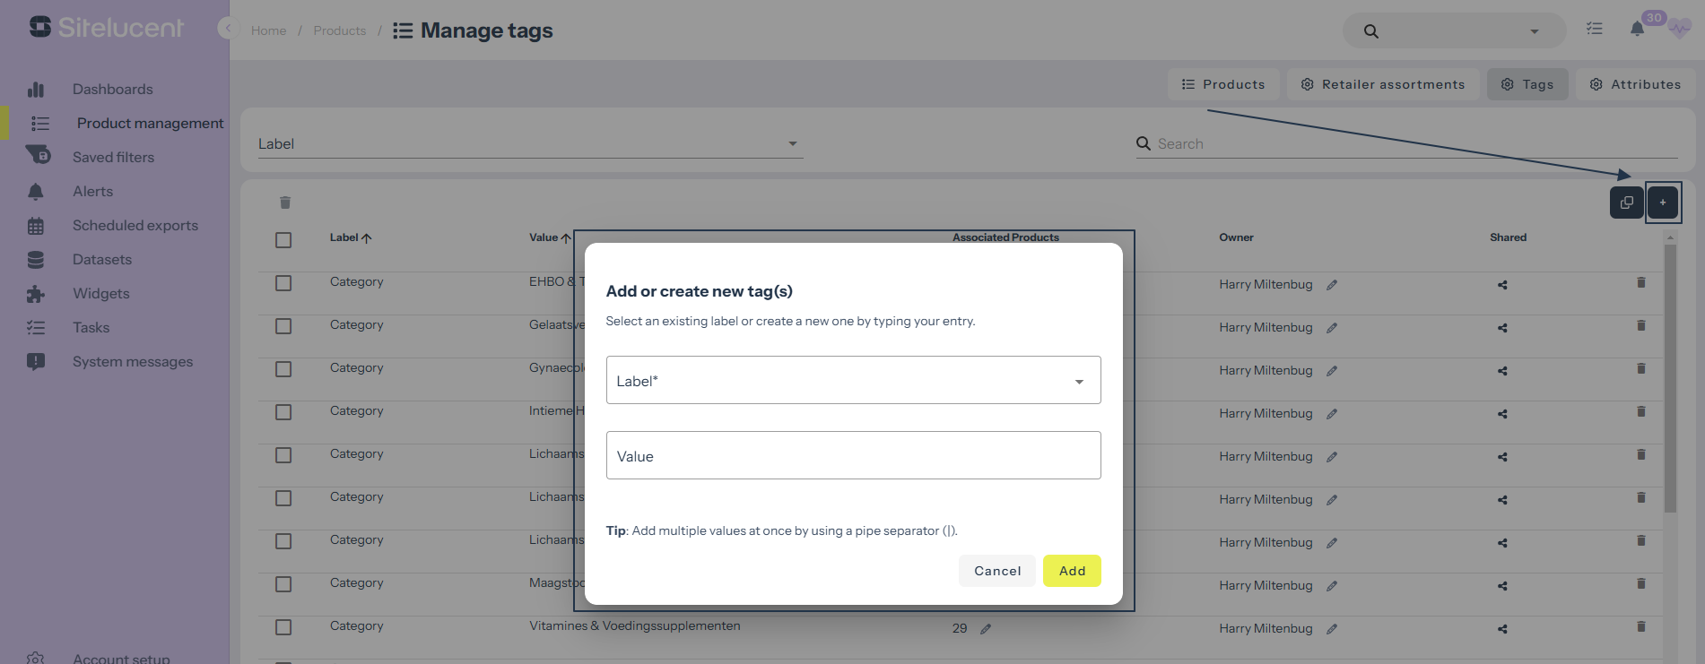Toggle the select-all checkbox in header
The height and width of the screenshot is (664, 1705).
283,240
